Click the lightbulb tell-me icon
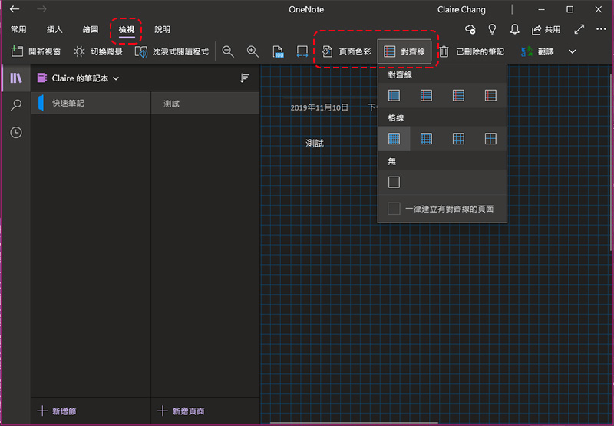Viewport: 614px width, 426px height. pyautogui.click(x=492, y=29)
